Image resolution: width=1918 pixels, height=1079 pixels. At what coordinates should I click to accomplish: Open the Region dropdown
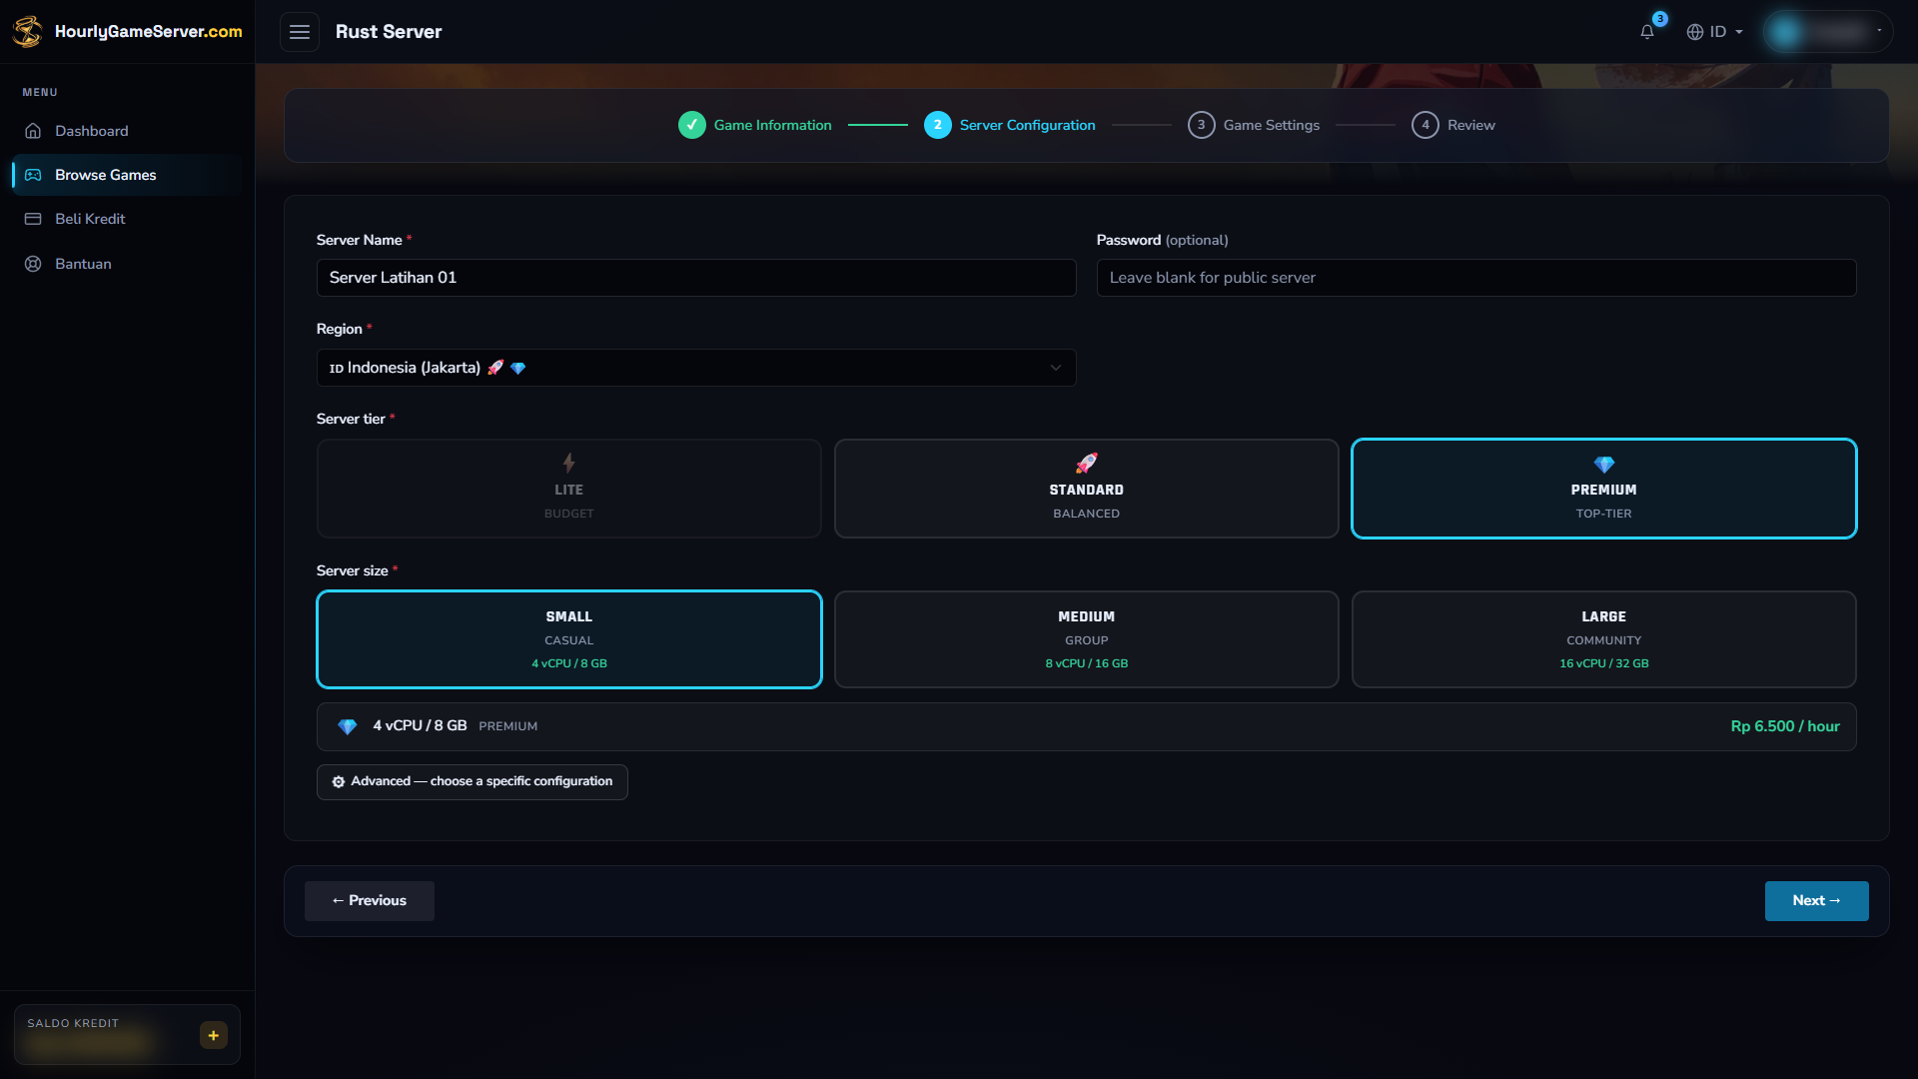(696, 368)
